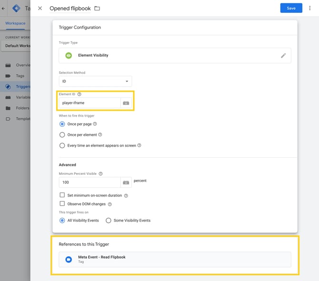Viewport: 319px width, 281px height.
Task: Select the Once per element radio button
Action: (x=62, y=135)
